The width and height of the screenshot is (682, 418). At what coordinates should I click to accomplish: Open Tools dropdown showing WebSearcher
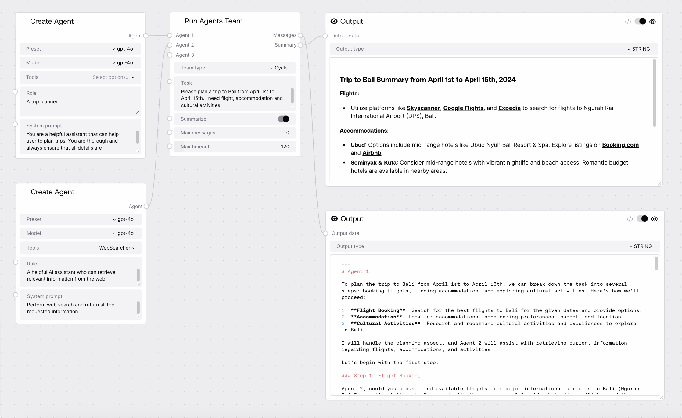pyautogui.click(x=117, y=248)
